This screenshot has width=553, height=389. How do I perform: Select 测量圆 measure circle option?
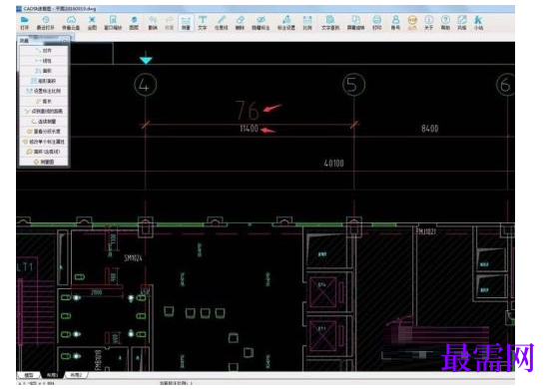tap(44, 162)
